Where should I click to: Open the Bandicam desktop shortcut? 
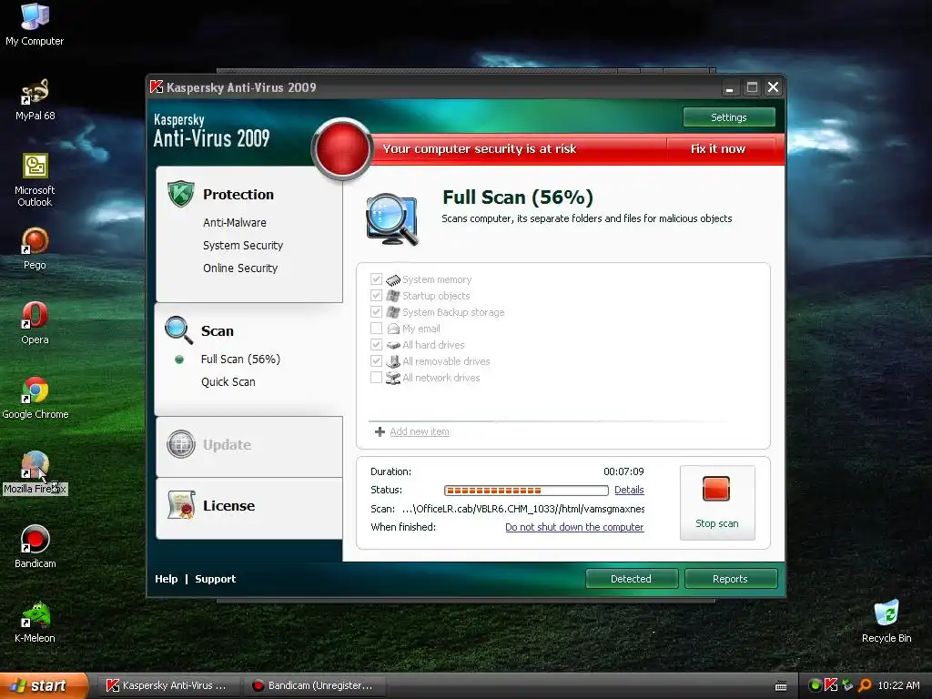coord(35,547)
